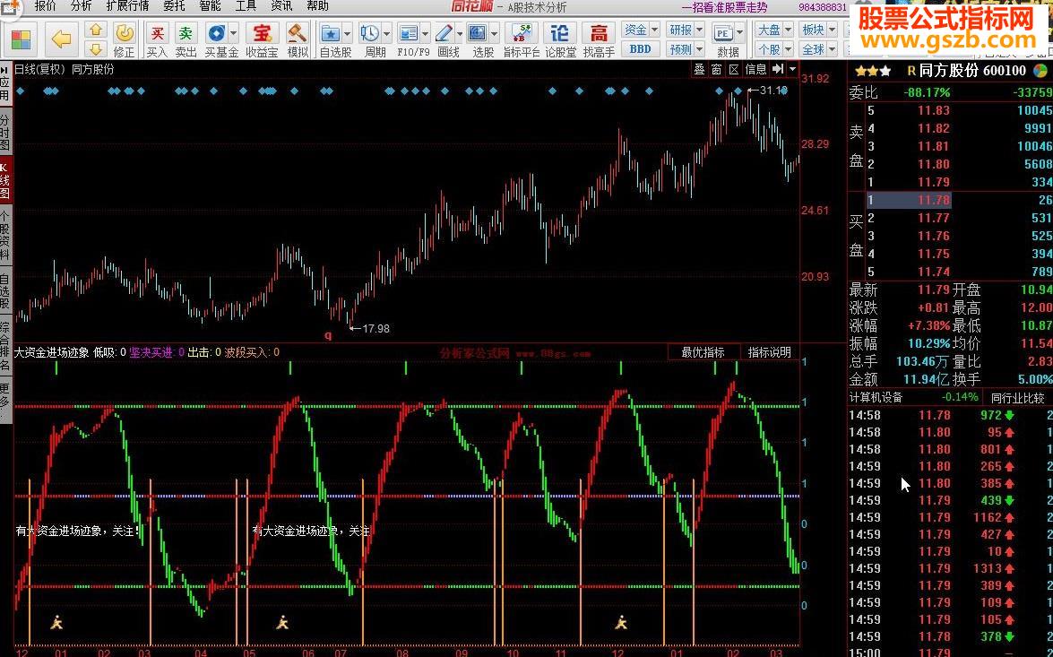Open 选股 stock screener icon
The height and width of the screenshot is (657, 1053).
point(478,40)
